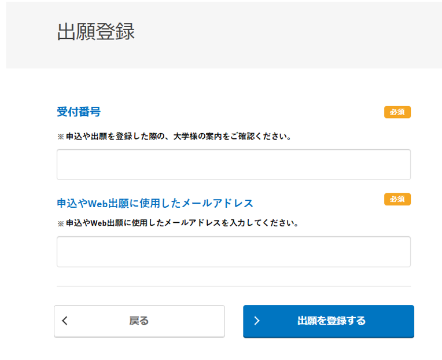
Task: Click the gray header banner beside 出願登録
Action: [289, 34]
